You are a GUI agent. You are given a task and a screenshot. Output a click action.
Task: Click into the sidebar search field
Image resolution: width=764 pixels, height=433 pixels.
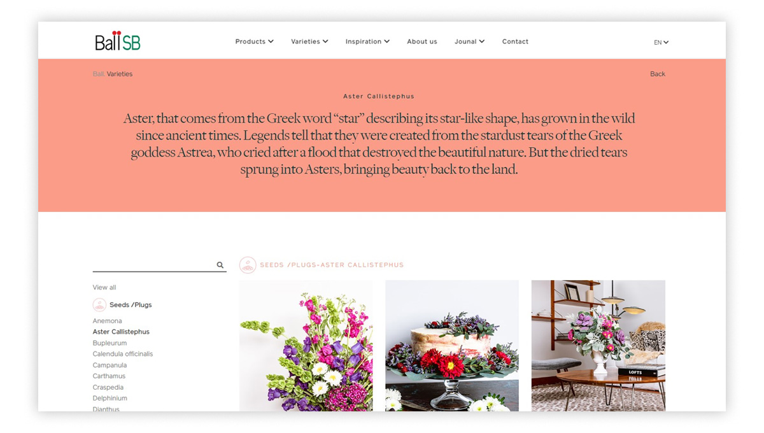pos(153,265)
